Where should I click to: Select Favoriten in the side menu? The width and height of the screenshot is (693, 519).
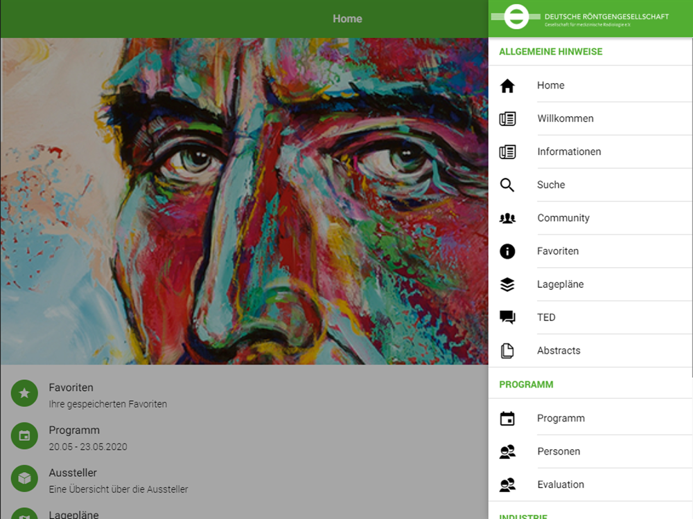pos(590,251)
